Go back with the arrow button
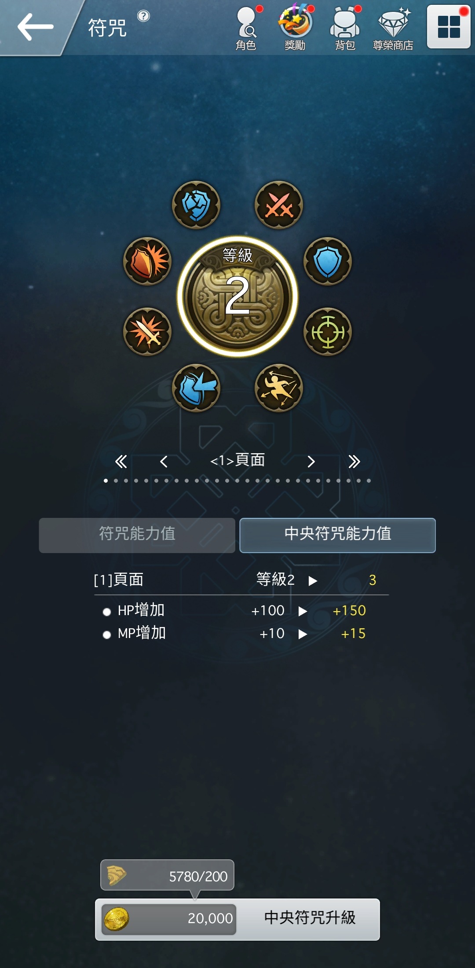 pos(35,27)
